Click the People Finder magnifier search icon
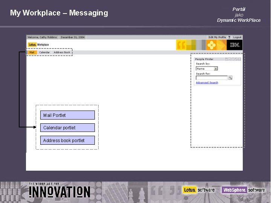This screenshot has height=203, width=271. (x=230, y=78)
